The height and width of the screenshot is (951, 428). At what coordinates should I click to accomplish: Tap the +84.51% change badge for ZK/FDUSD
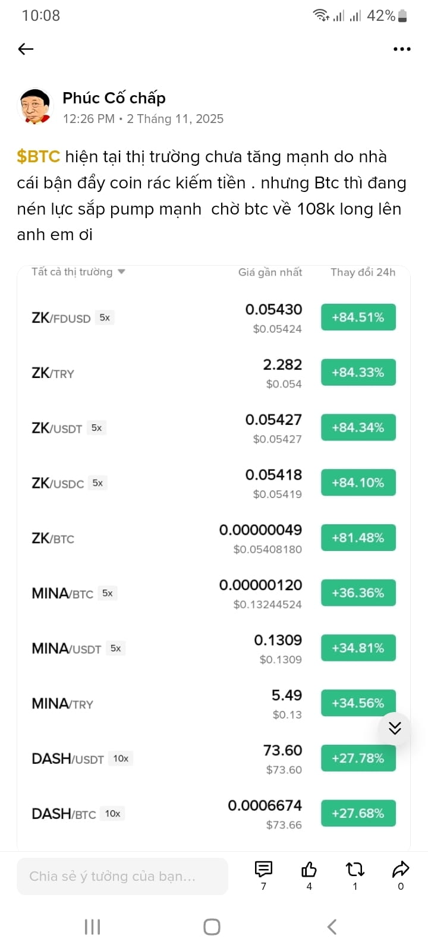click(358, 317)
